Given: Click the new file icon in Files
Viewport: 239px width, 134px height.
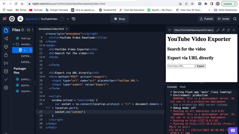Looking at the screenshot, I should coord(22,30).
